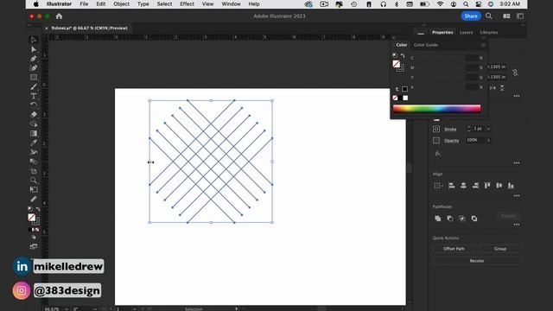
Task: Click Vertical Align Bottom icon
Action: tap(511, 186)
